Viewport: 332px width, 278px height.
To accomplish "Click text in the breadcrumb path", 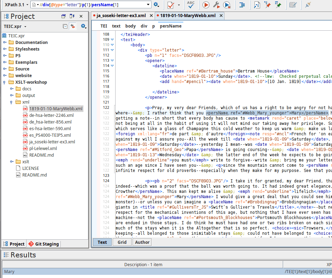I will tap(116, 26).
